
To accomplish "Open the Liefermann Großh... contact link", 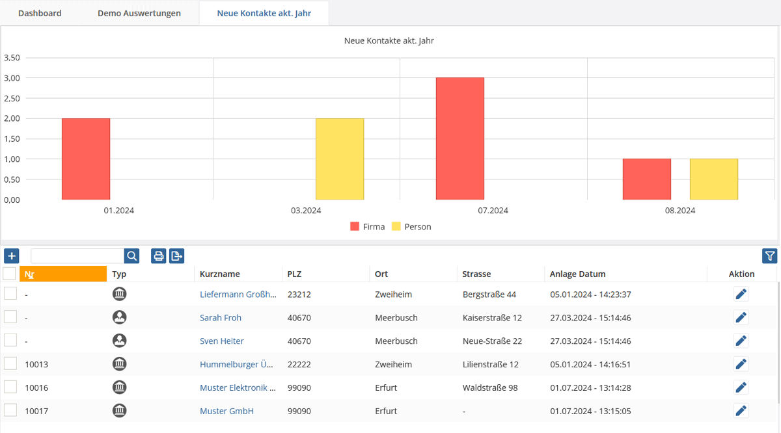I will point(238,294).
